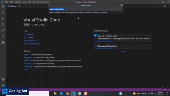Open recent project Mobile_App
The image size is (170, 96).
click(x=28, y=67)
